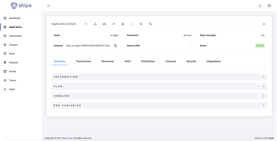Viewport: 277px width, 141px height.
Task: Click the Shipa logo
Action: click(21, 6)
